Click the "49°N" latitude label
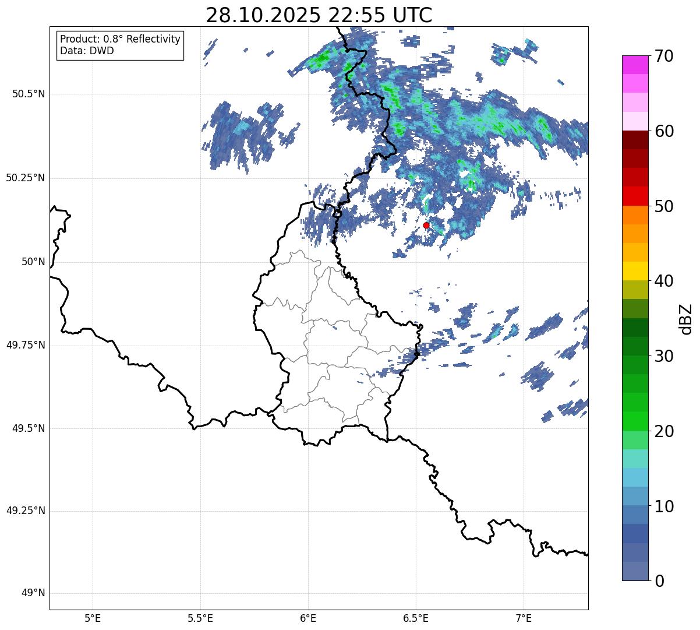 click(33, 593)
